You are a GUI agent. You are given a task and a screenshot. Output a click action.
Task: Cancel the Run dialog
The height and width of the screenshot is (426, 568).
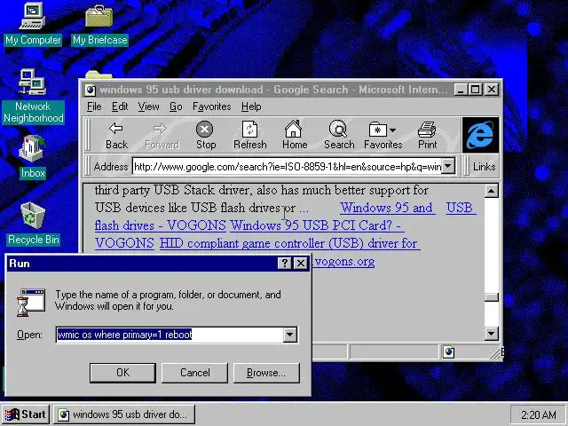pos(194,373)
